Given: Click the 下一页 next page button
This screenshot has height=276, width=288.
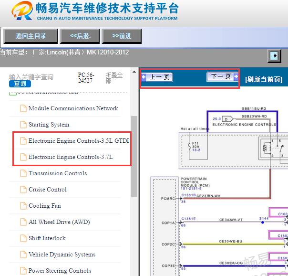Looking at the screenshot, I should click(222, 76).
